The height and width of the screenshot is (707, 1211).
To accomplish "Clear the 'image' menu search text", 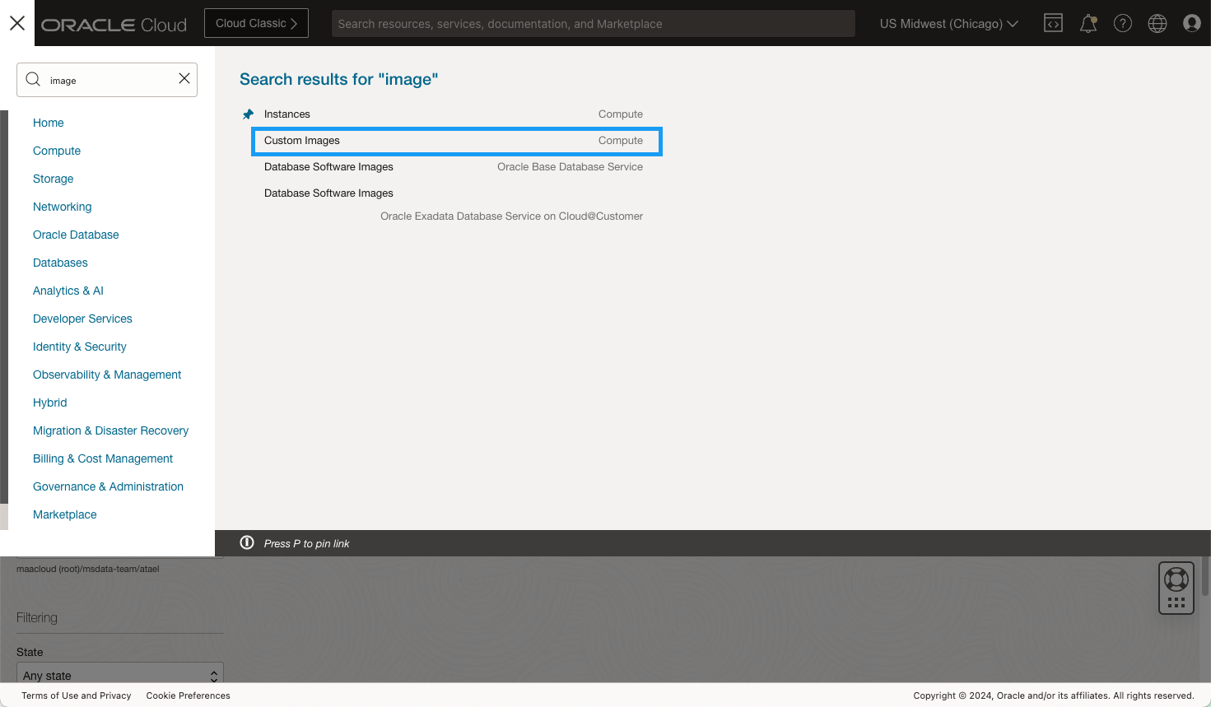I will [x=184, y=79].
